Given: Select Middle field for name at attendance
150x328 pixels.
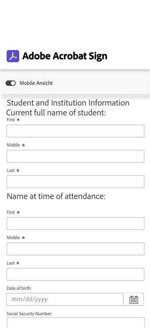Looking at the screenshot, I should click(75, 249).
